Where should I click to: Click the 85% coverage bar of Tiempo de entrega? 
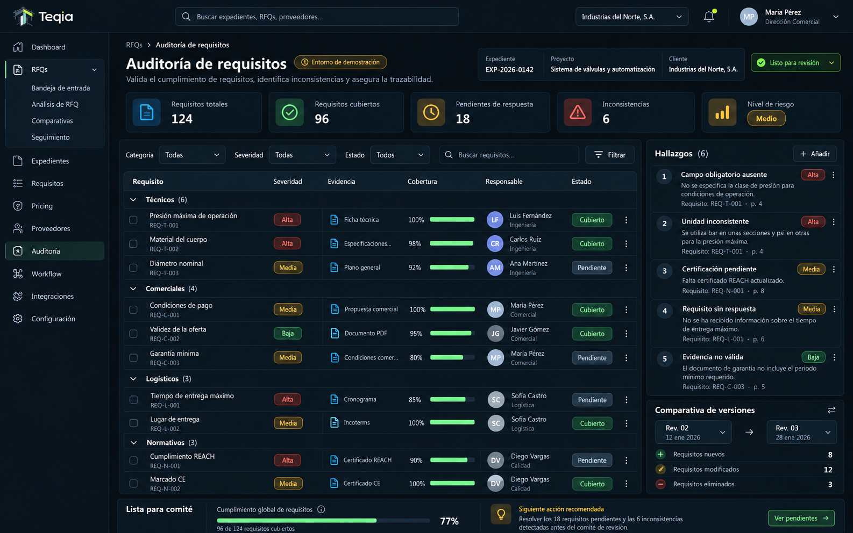pos(452,400)
